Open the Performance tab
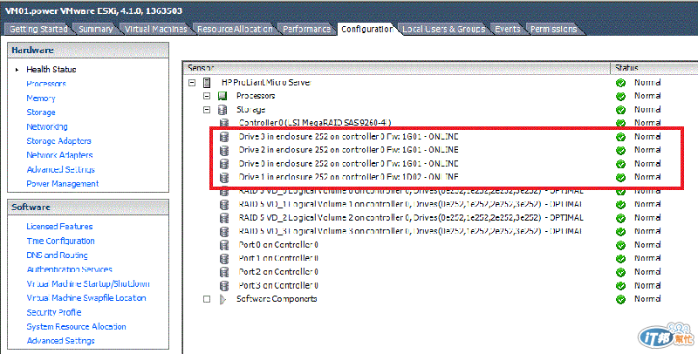698x354 pixels. [x=307, y=29]
